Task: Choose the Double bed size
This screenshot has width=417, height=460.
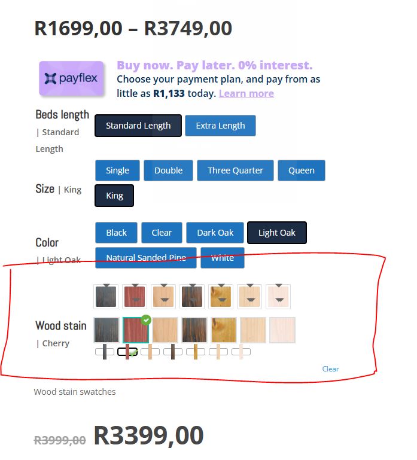Action: pyautogui.click(x=168, y=170)
